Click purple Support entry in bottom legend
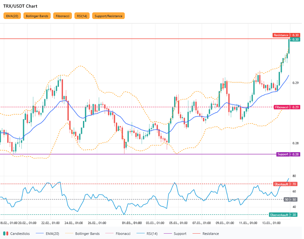 [x=176, y=234]
